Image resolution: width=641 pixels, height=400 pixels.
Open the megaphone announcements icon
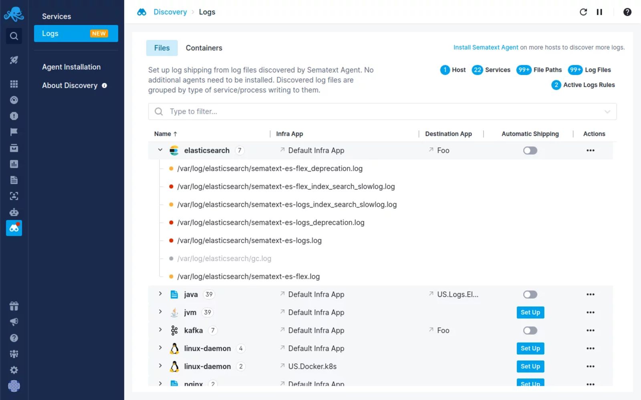pos(14,322)
